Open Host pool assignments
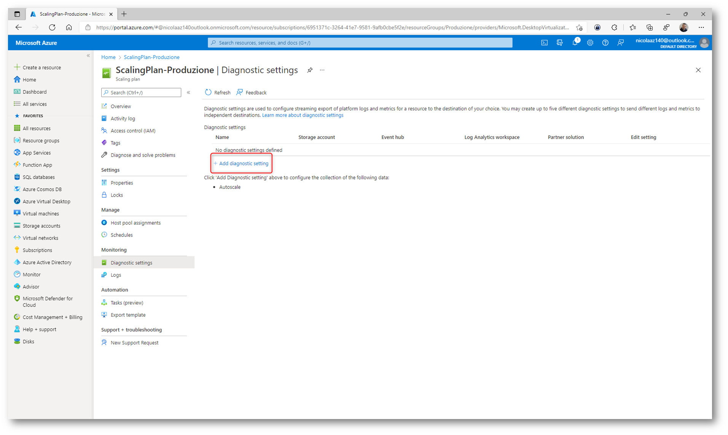 pos(135,223)
